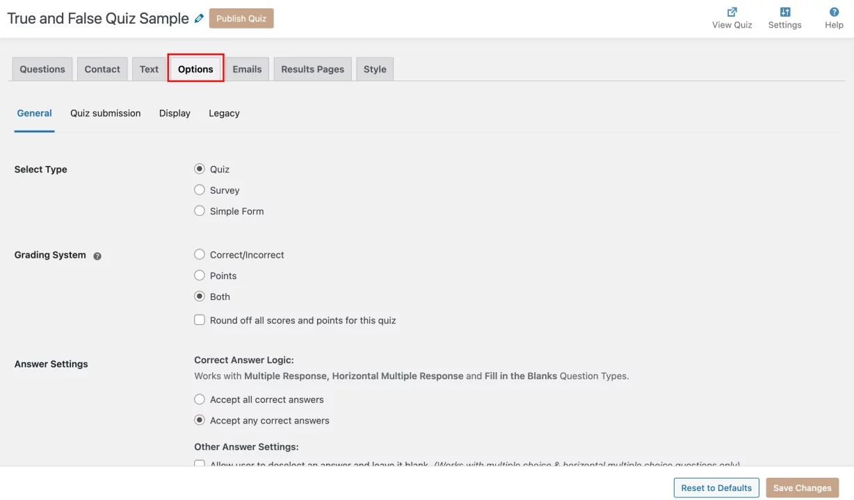Reset options to defaults
The height and width of the screenshot is (500, 854).
[x=716, y=487]
